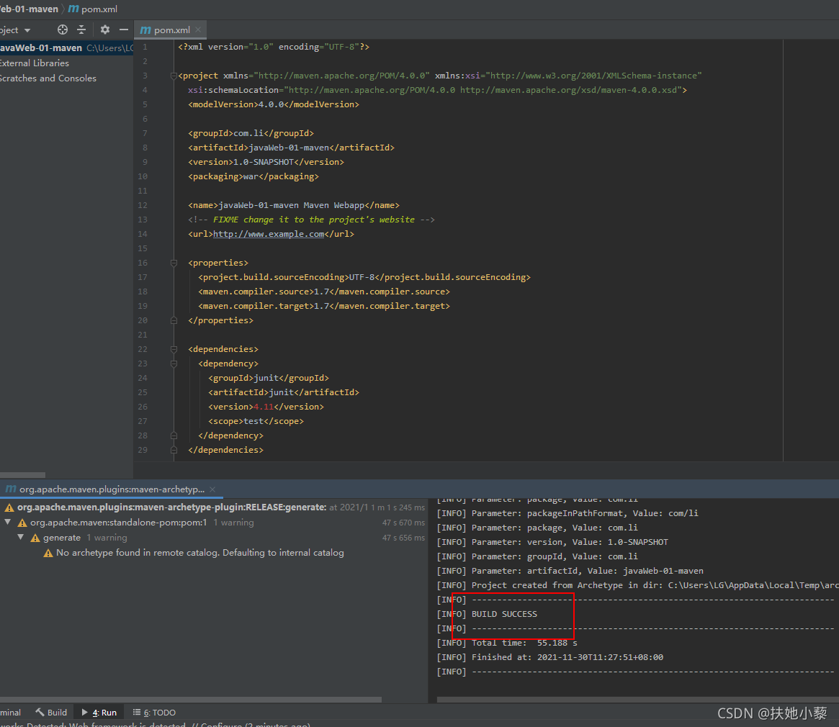
Task: Select No archetype found warning message
Action: click(199, 553)
